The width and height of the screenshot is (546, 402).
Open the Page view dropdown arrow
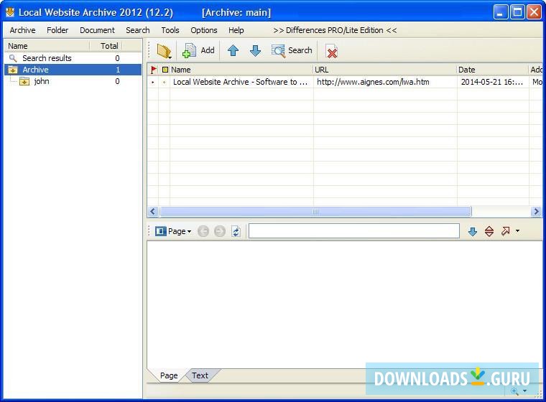coord(189,231)
